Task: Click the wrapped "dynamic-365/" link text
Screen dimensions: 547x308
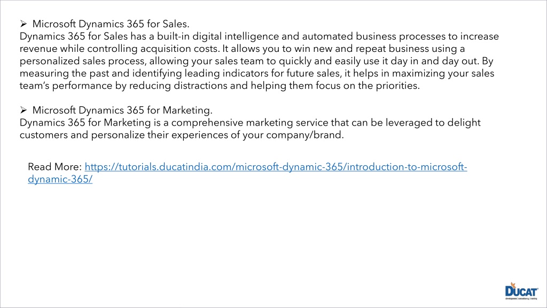Action: (x=60, y=179)
